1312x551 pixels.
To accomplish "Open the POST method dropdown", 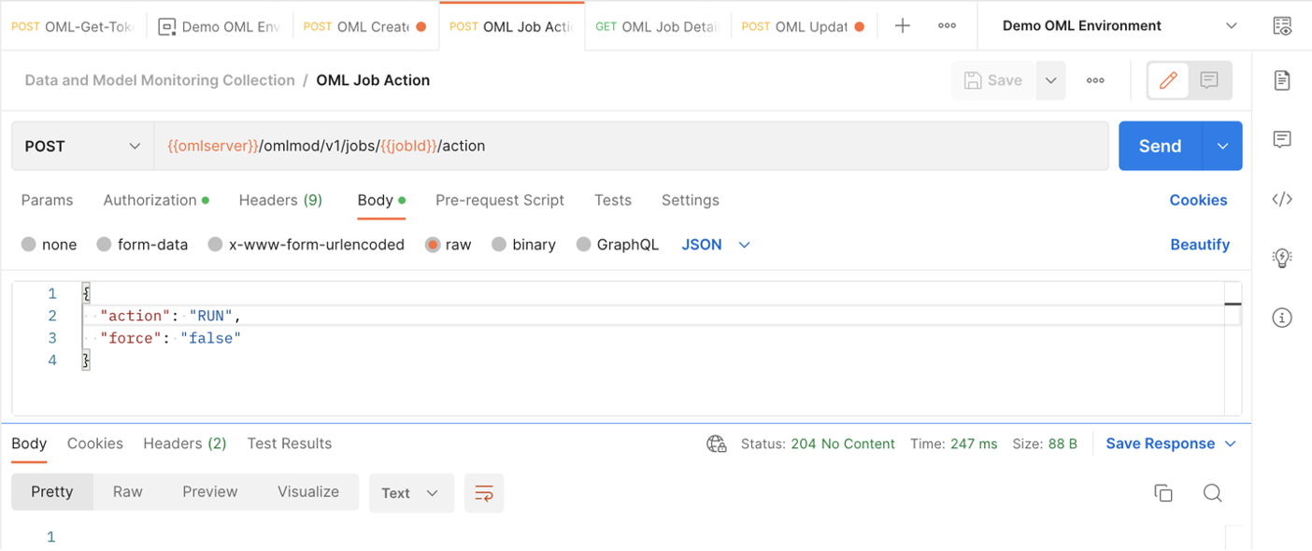I will point(82,146).
